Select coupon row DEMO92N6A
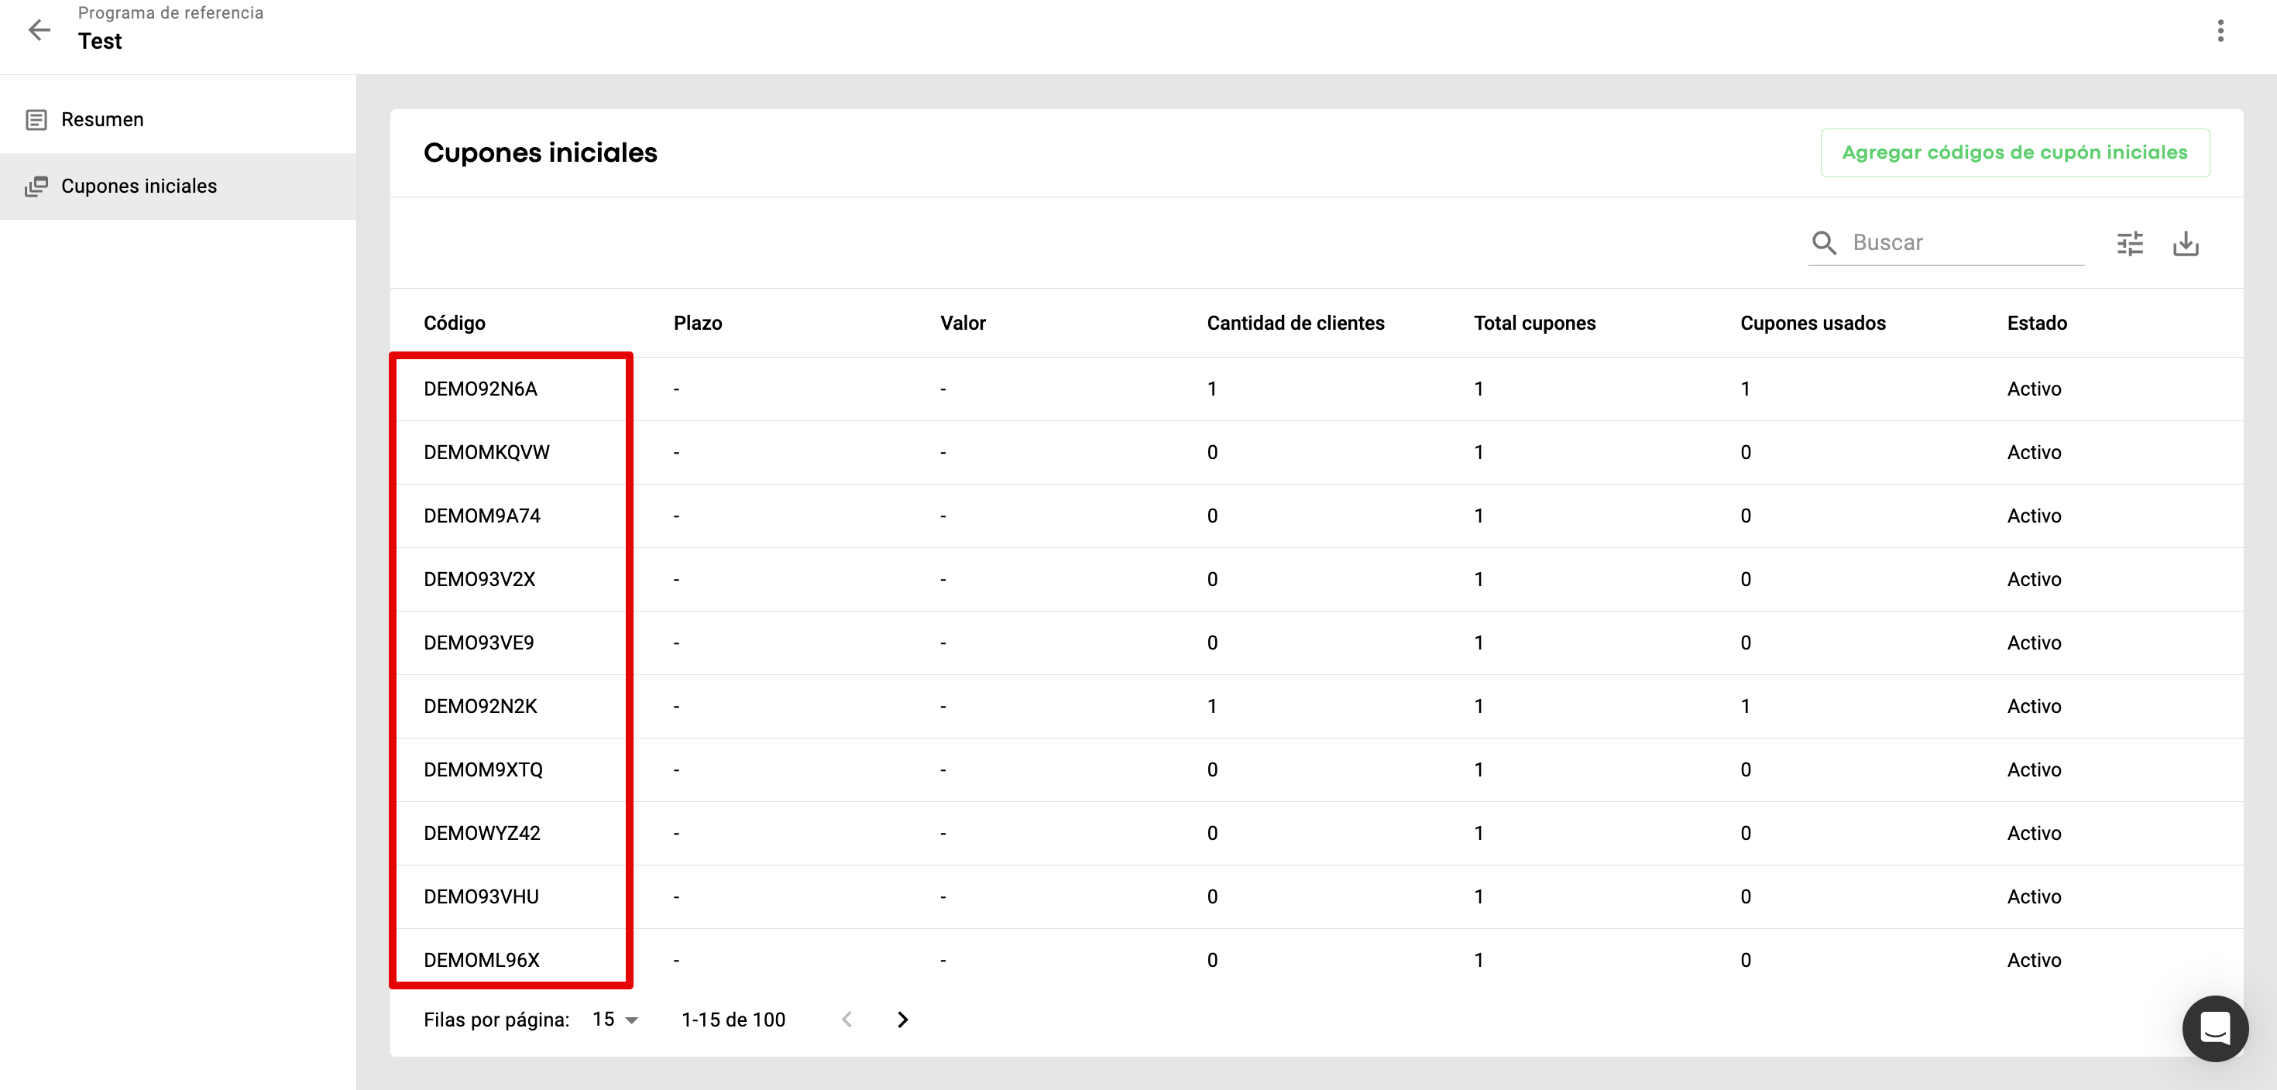 pos(480,389)
